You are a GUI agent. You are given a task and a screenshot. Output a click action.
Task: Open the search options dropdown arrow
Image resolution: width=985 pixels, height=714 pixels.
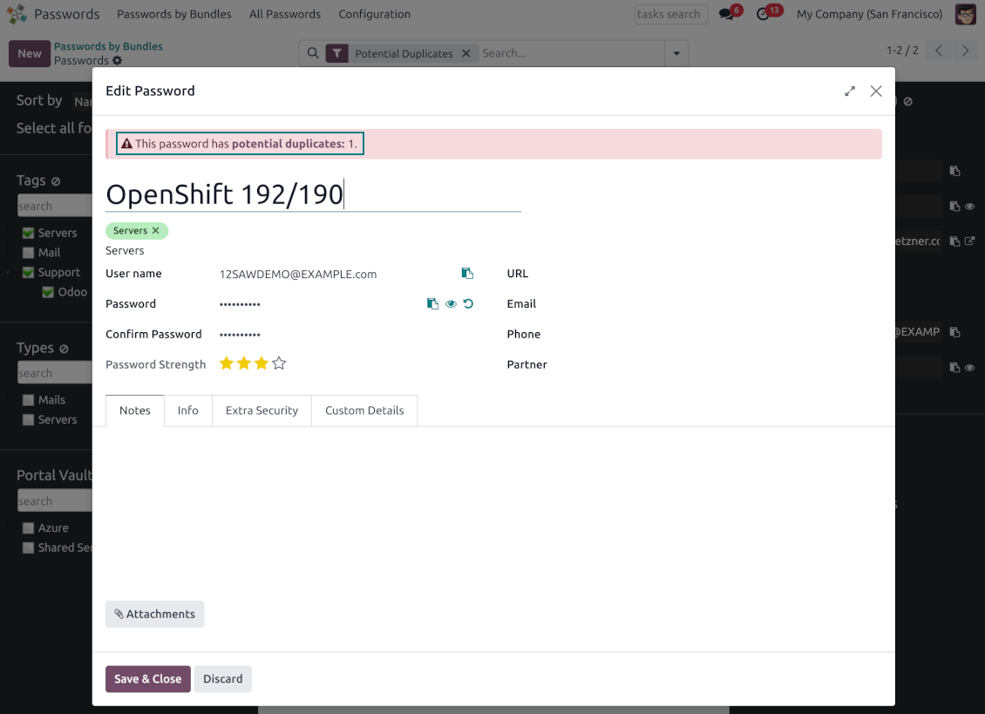[x=676, y=53]
